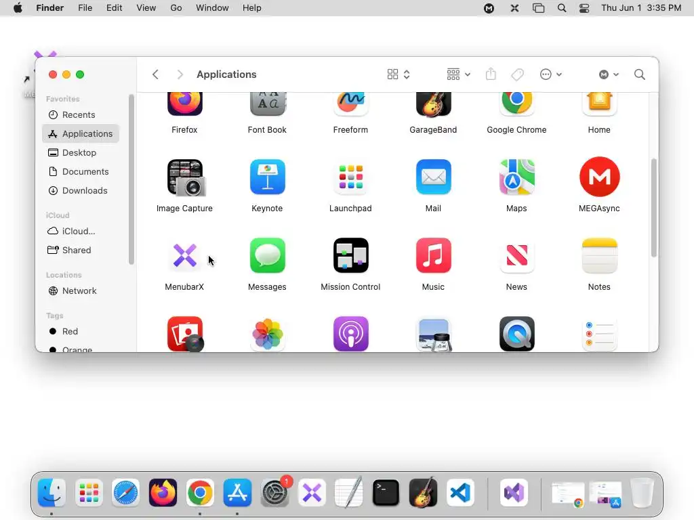
Task: Open the More actions ellipsis dropdown
Action: (x=550, y=74)
